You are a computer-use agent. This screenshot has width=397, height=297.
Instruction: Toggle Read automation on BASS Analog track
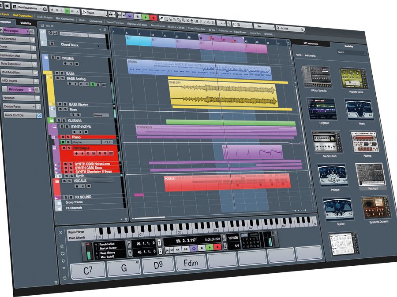click(93, 84)
